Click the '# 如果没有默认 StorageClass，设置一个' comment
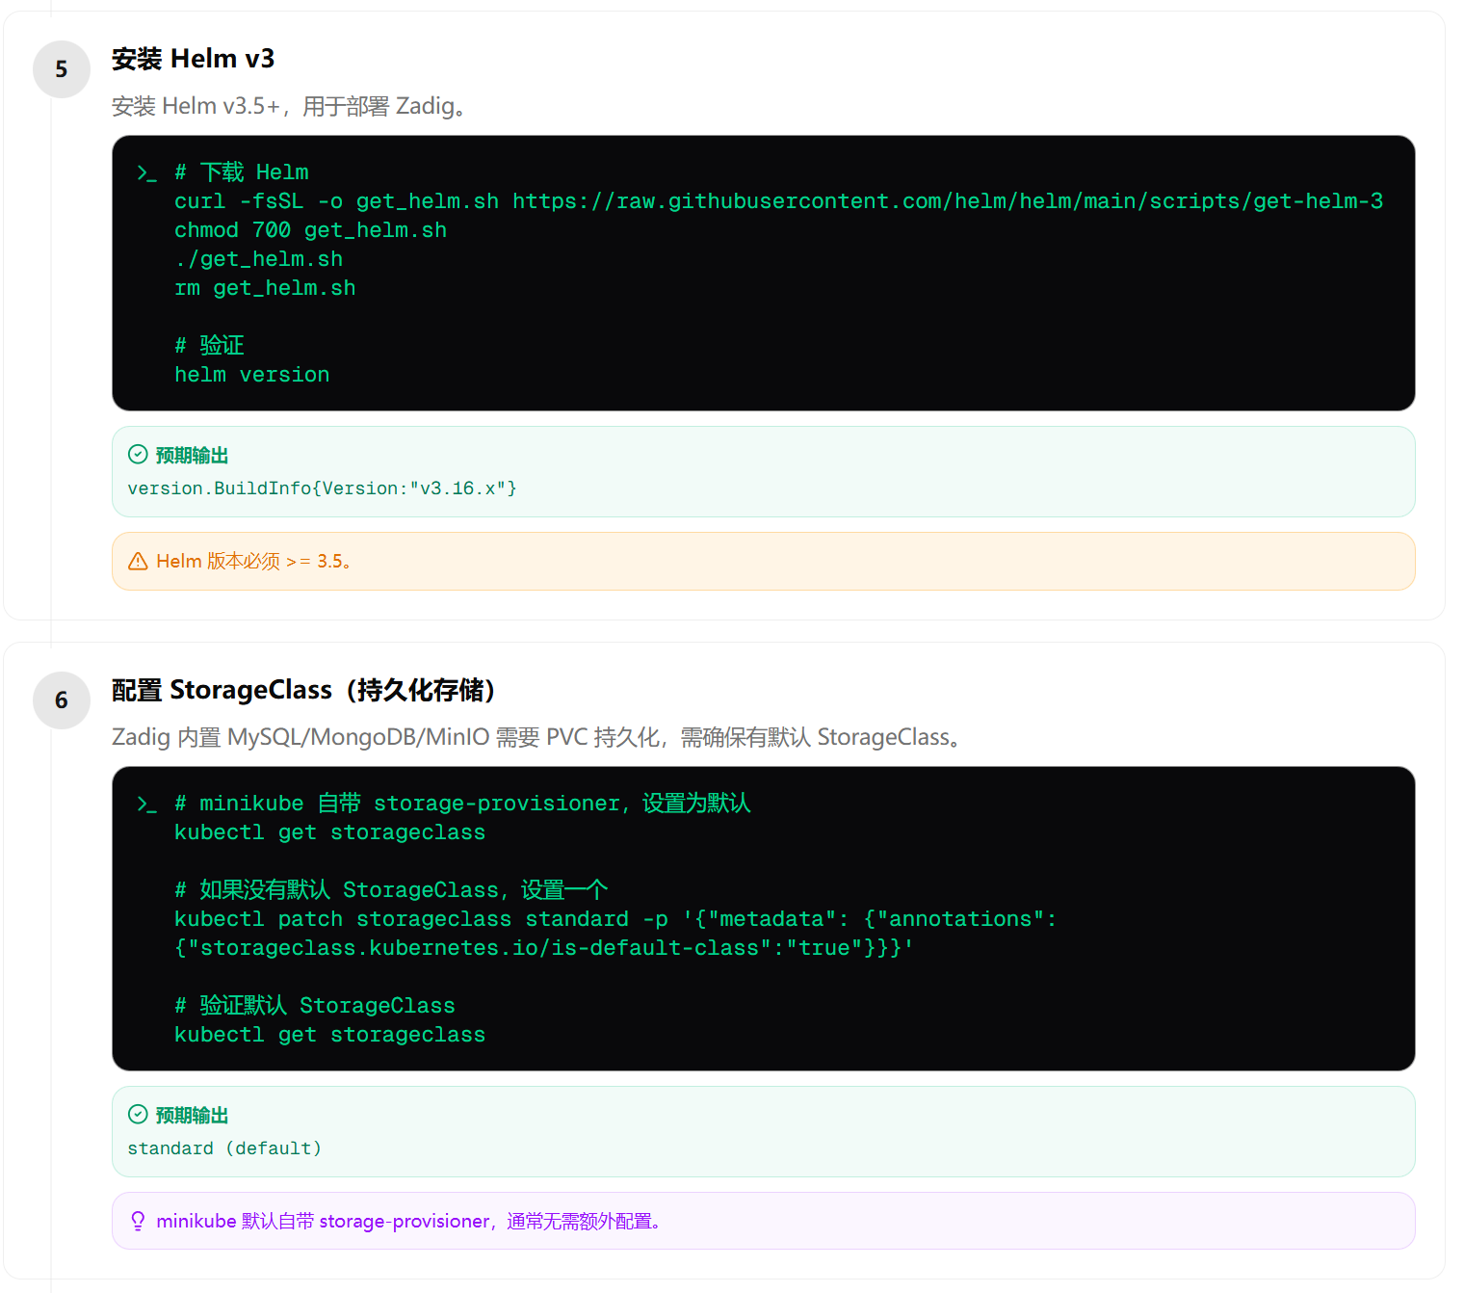This screenshot has height=1293, width=1464. (391, 890)
